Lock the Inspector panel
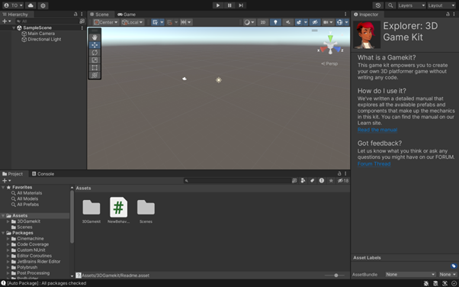459x287 pixels. point(448,14)
